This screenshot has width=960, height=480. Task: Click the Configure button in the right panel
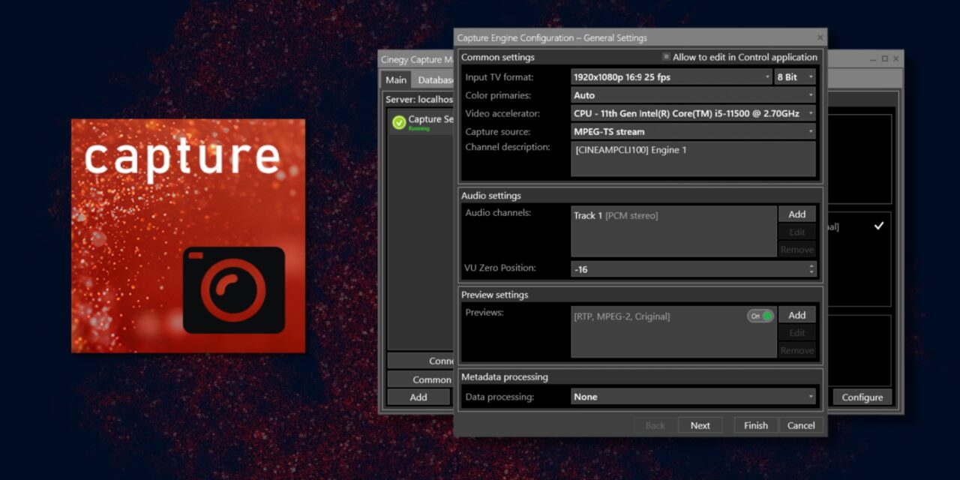pyautogui.click(x=861, y=397)
